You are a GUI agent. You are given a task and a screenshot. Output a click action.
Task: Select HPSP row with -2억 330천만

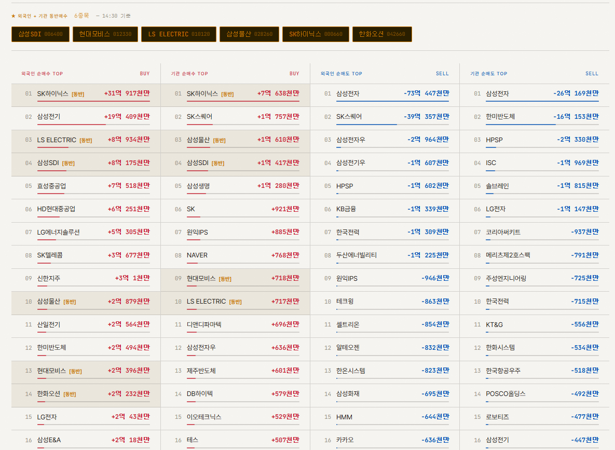(535, 142)
